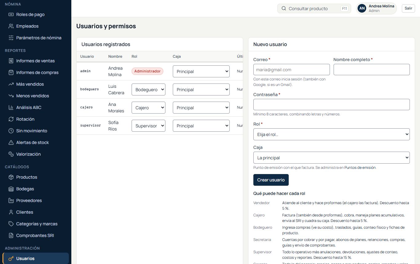
Task: Expand the Elija el rol dropdown
Action: 331,134
